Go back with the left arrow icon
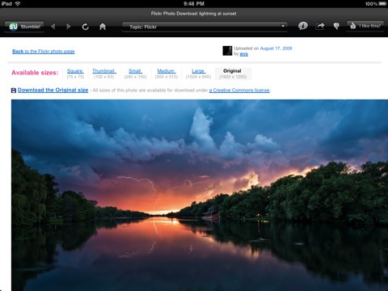This screenshot has width=388, height=291. tap(53, 27)
